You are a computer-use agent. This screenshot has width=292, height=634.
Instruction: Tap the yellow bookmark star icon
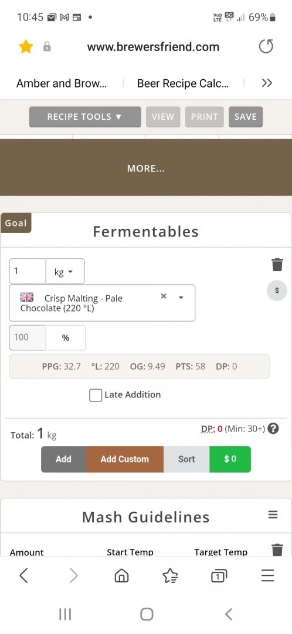pos(26,46)
